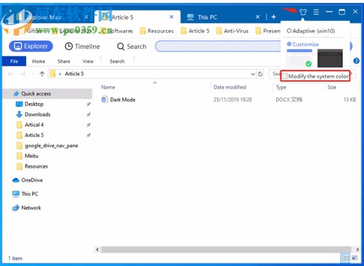Open the skin theme shirt icon
This screenshot has width=364, height=266.
point(303,12)
